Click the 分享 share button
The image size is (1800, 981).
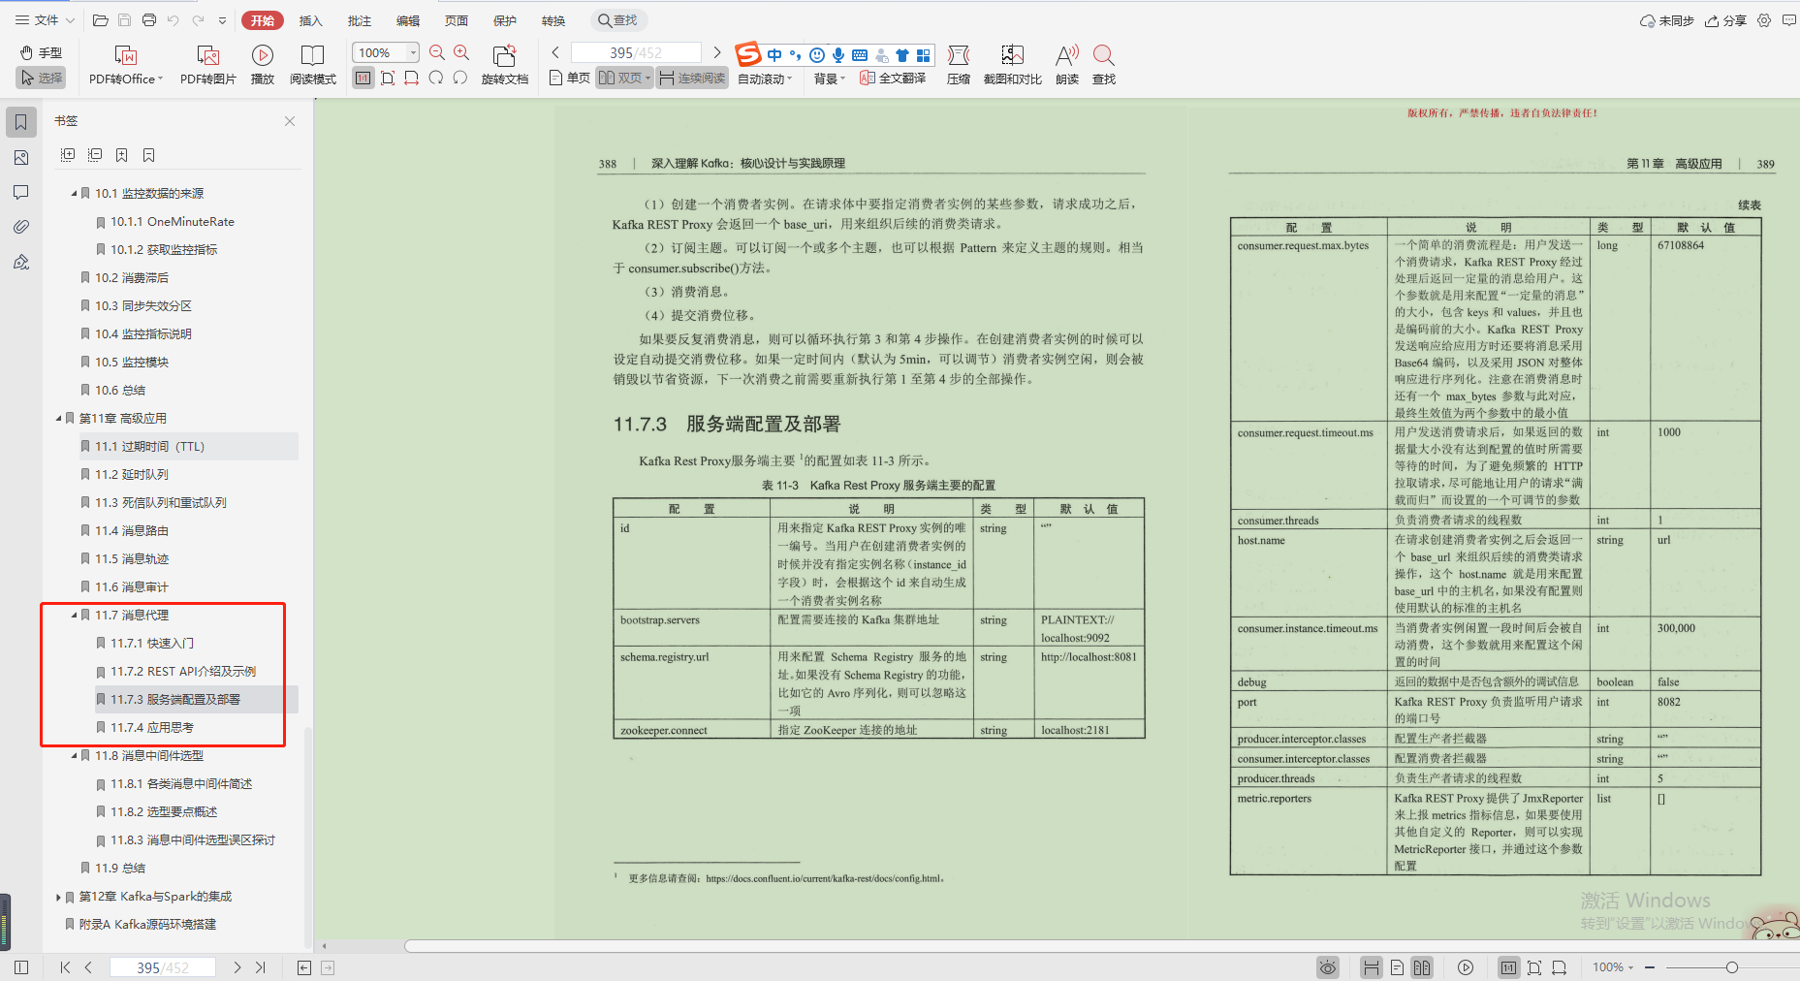[1725, 20]
